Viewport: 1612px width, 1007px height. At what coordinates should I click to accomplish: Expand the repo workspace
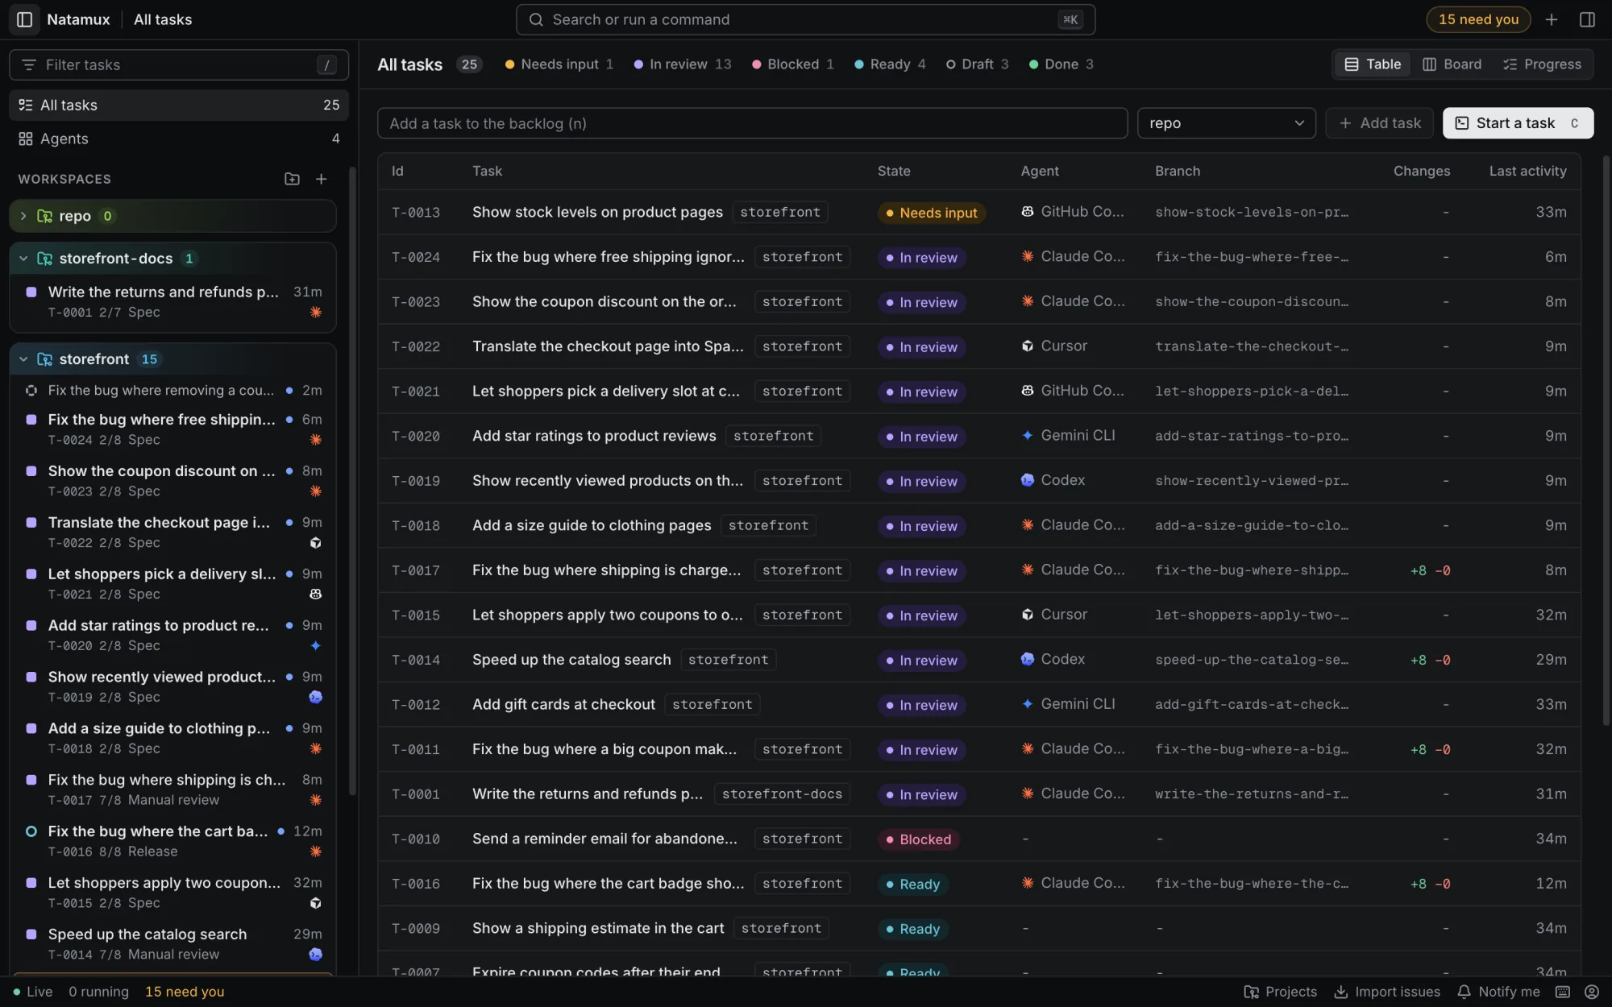pos(23,216)
